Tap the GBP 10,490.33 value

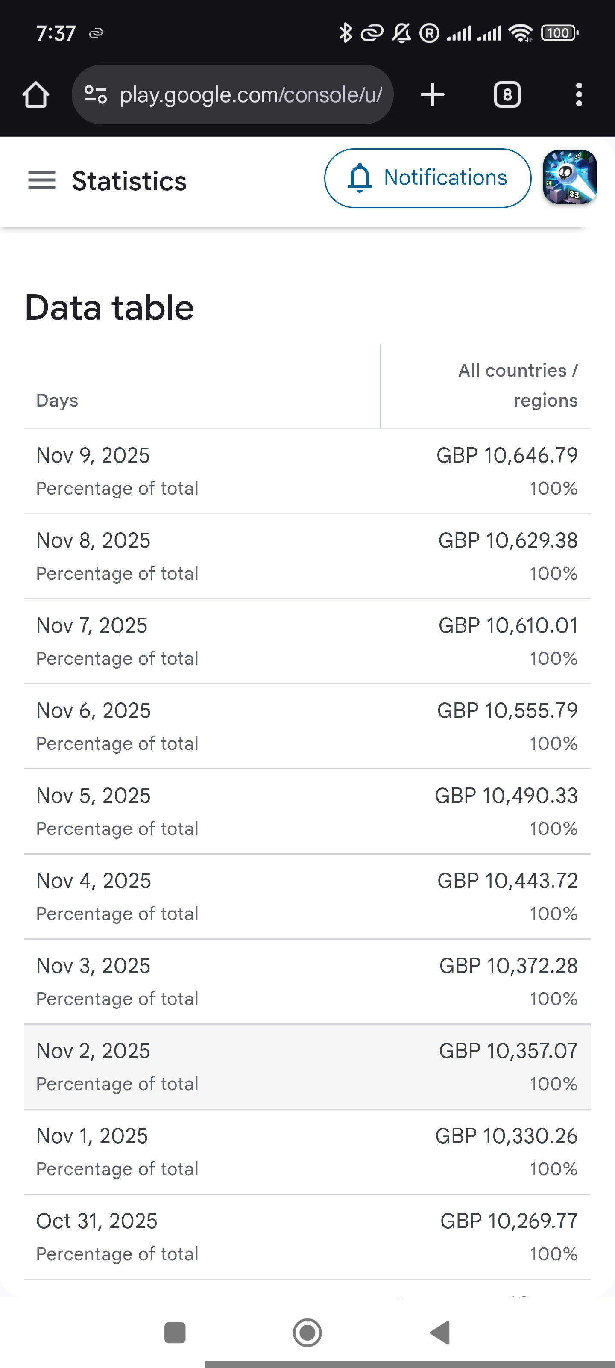pyautogui.click(x=506, y=796)
